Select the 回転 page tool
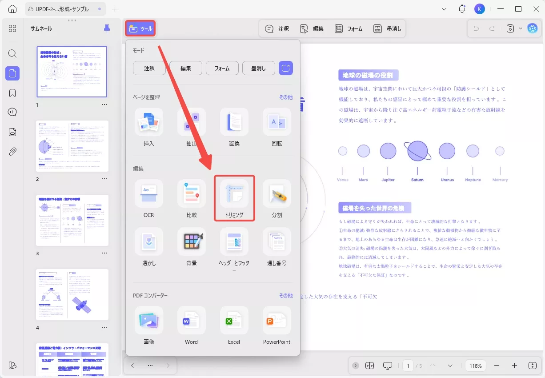 point(277,127)
